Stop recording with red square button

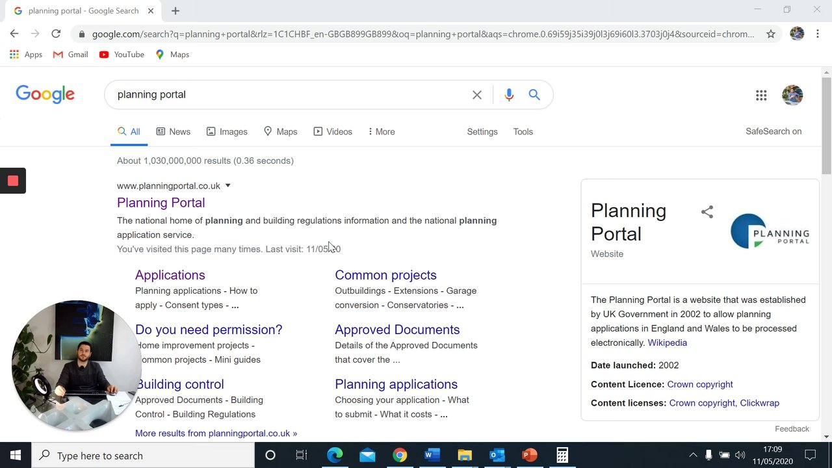point(13,181)
